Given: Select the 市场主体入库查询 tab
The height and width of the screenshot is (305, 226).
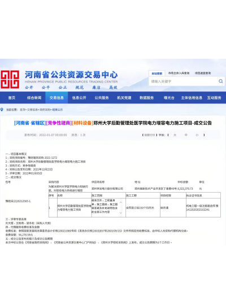Looking at the screenshot, I should (179, 73).
